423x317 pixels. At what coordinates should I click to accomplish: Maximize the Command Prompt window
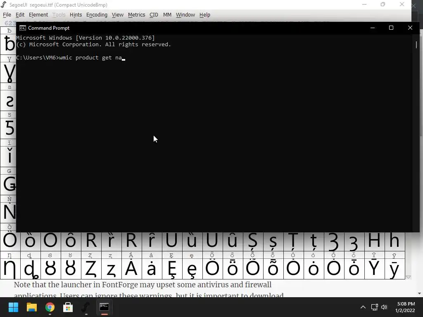pyautogui.click(x=391, y=28)
